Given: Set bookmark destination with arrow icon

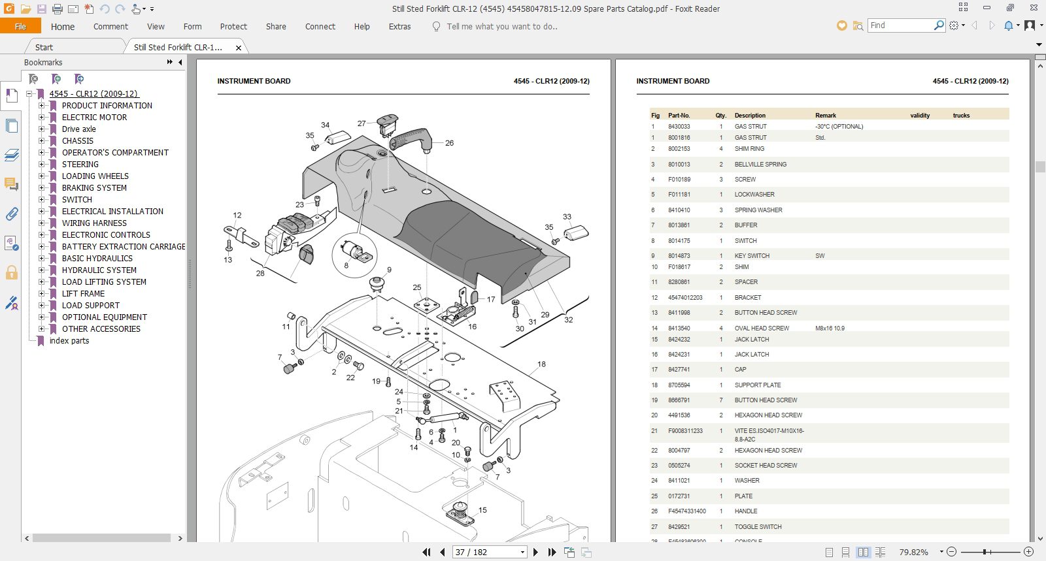Looking at the screenshot, I should [79, 79].
